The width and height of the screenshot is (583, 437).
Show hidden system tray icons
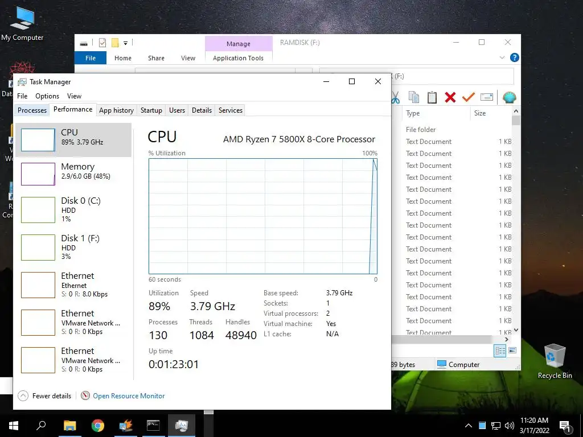click(469, 426)
